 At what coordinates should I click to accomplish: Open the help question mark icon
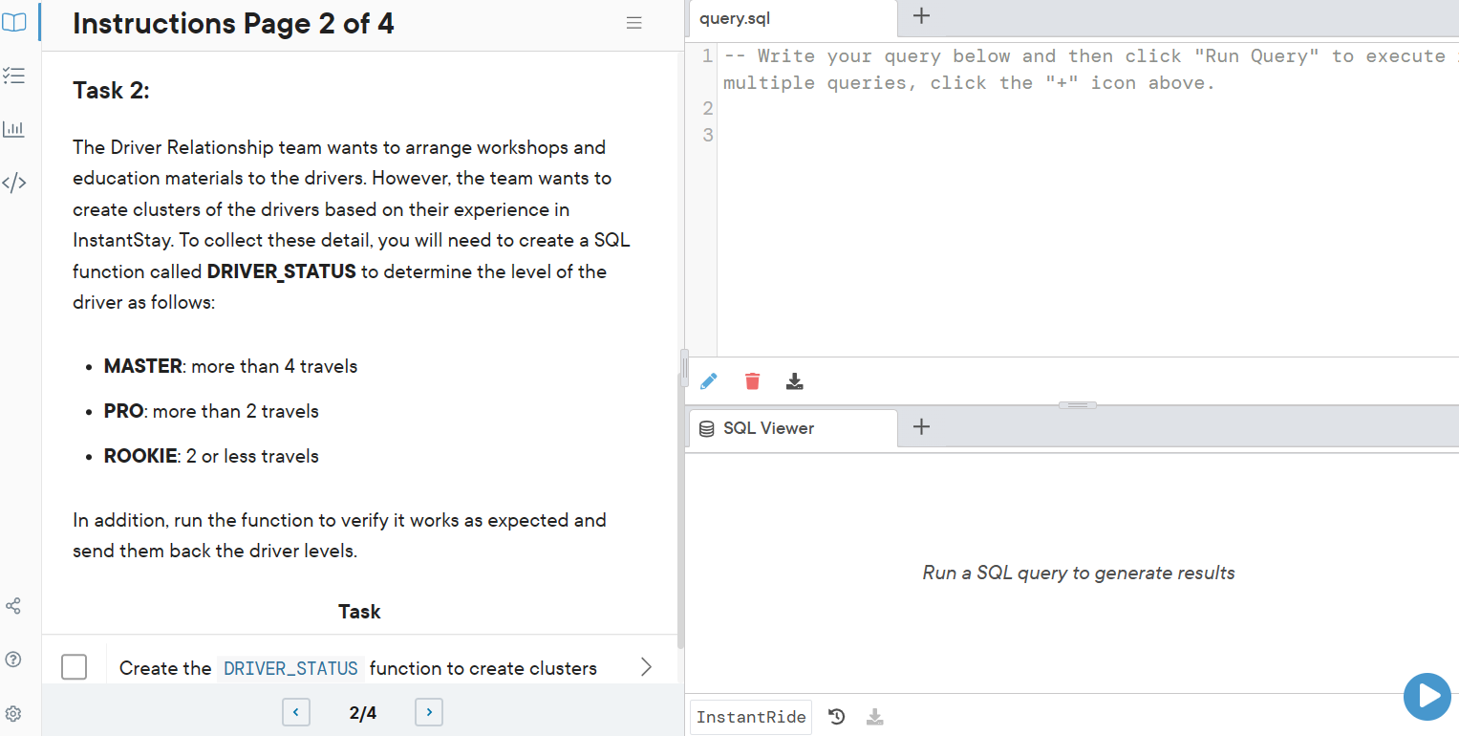[x=13, y=659]
